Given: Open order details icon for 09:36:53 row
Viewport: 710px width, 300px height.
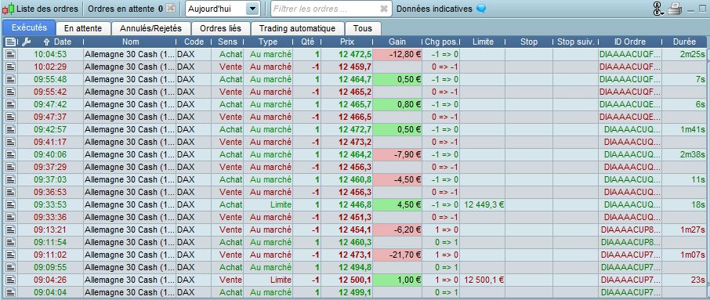Looking at the screenshot, I should point(10,192).
